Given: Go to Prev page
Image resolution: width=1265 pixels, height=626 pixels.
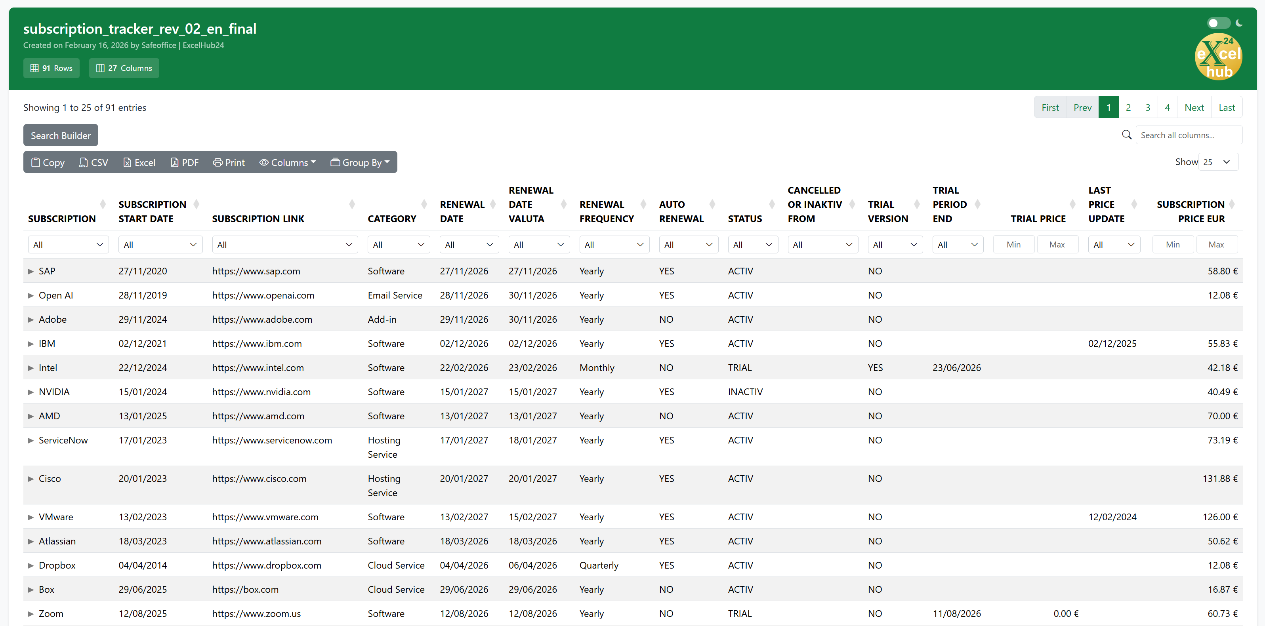Looking at the screenshot, I should (1082, 107).
